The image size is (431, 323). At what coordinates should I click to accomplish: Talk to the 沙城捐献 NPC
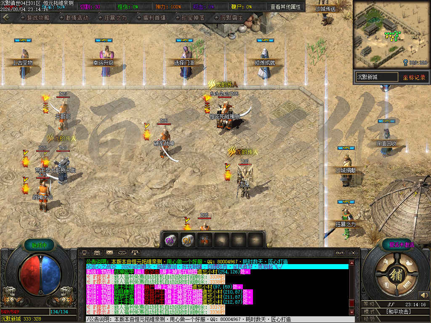(x=346, y=170)
